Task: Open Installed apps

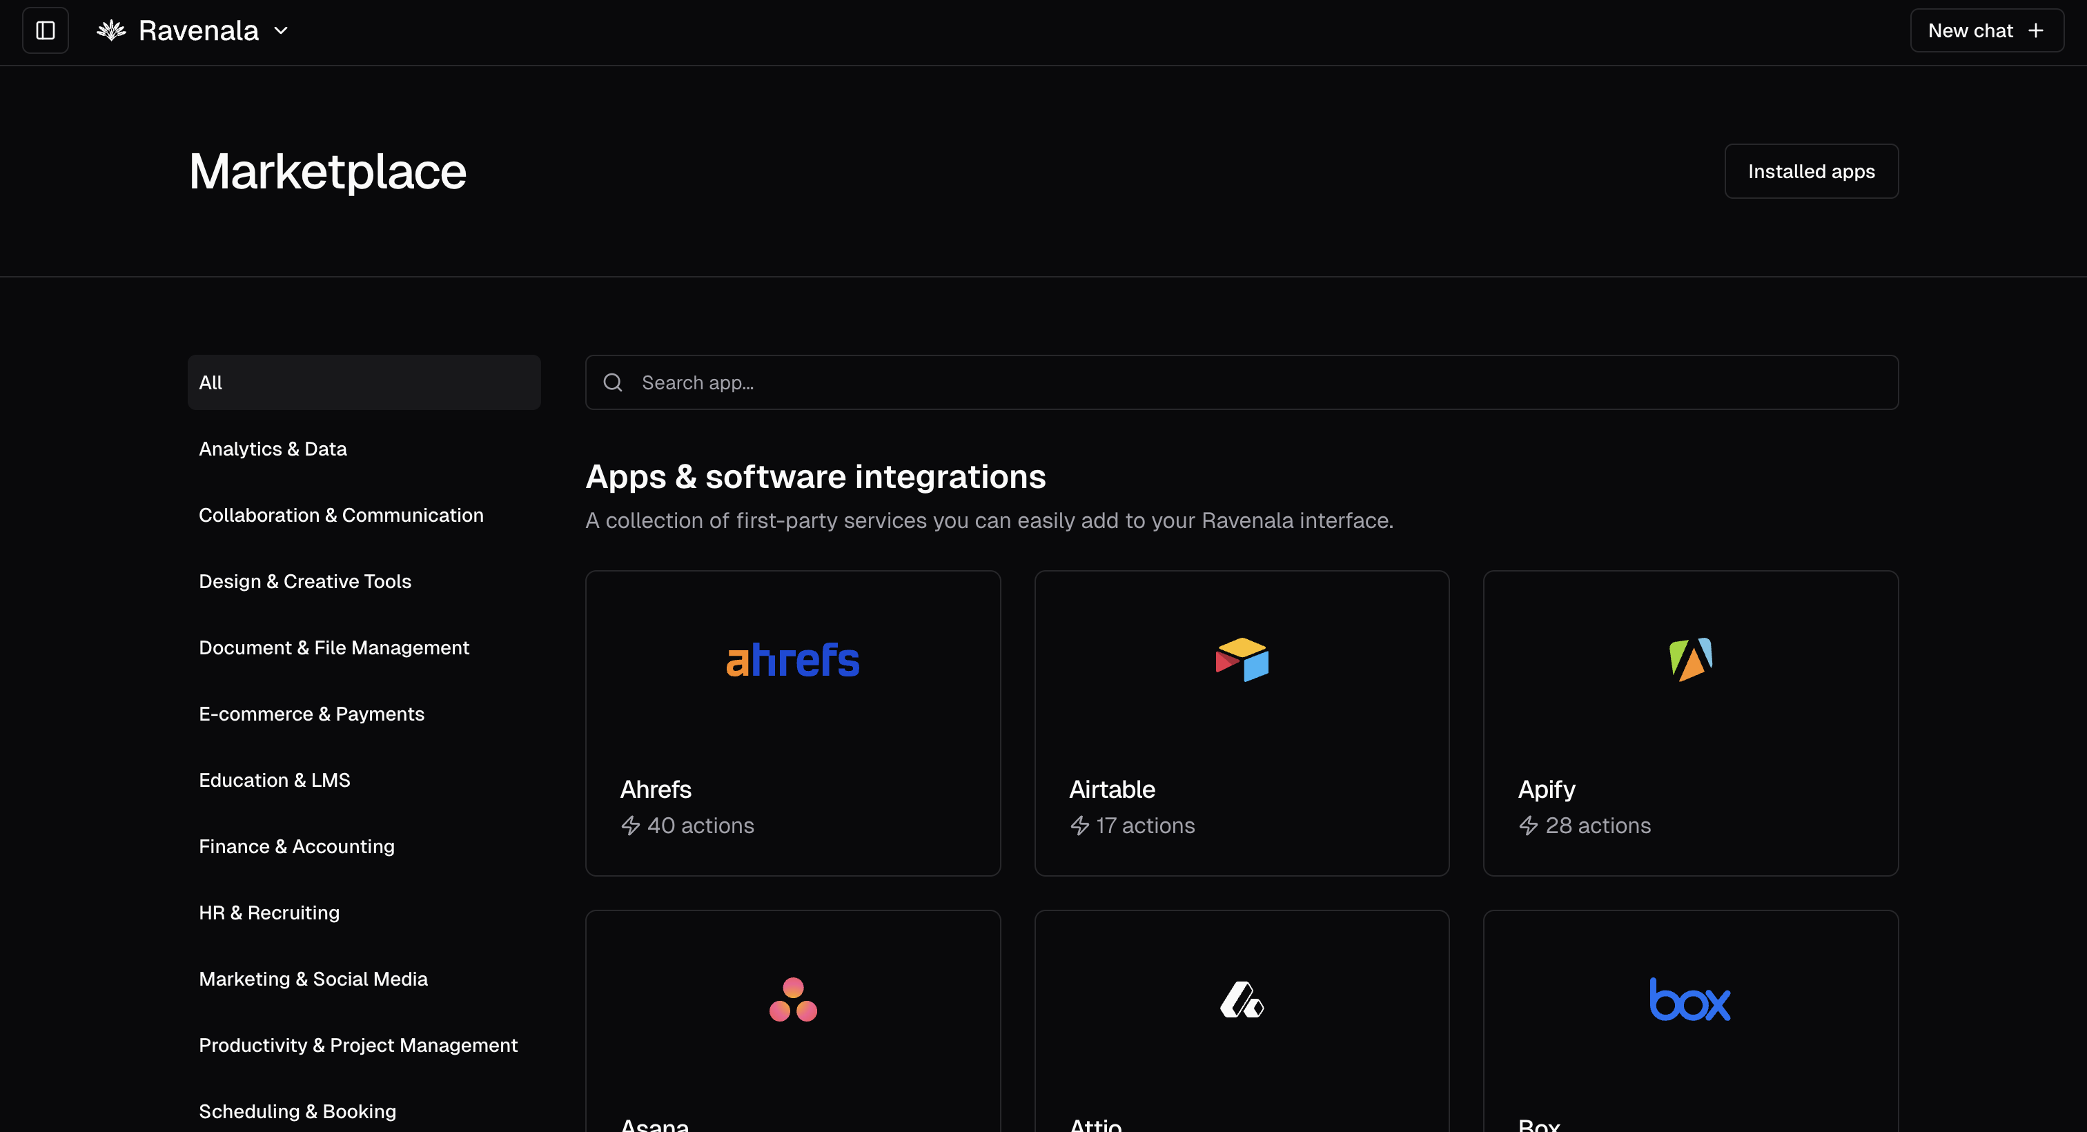Action: point(1812,171)
